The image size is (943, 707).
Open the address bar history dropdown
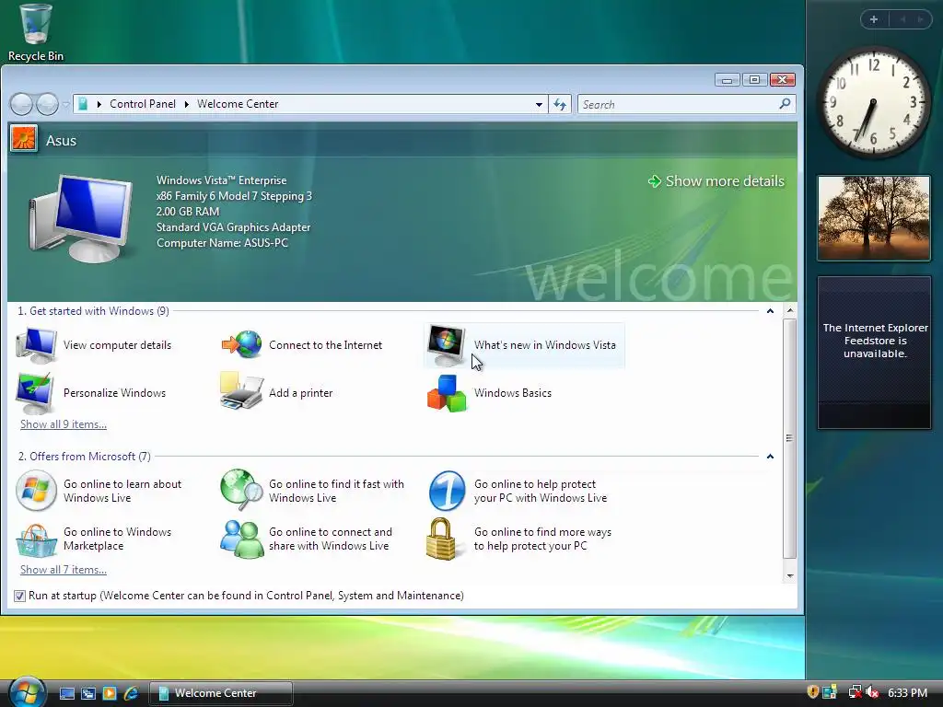(x=539, y=104)
